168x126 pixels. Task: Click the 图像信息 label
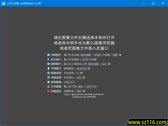pos(56,73)
